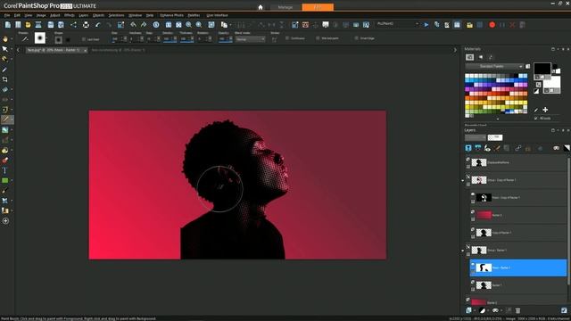Image resolution: width=571 pixels, height=321 pixels.
Task: Open the Effects menu
Action: 70,15
